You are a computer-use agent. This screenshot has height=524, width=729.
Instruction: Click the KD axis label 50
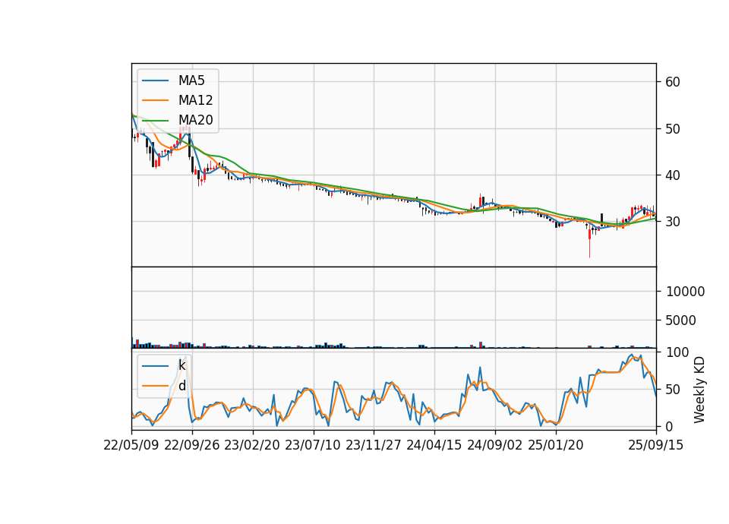click(673, 389)
